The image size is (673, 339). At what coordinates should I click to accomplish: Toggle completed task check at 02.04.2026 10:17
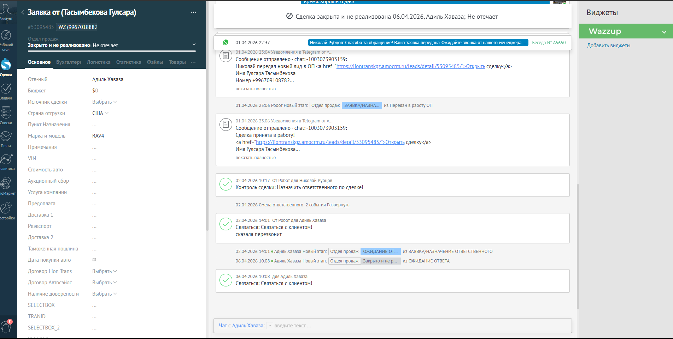coord(226,184)
